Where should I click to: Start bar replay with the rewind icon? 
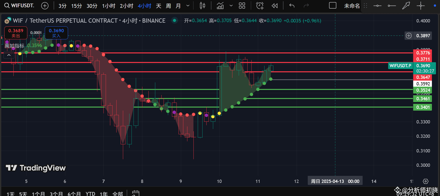coord(275,6)
